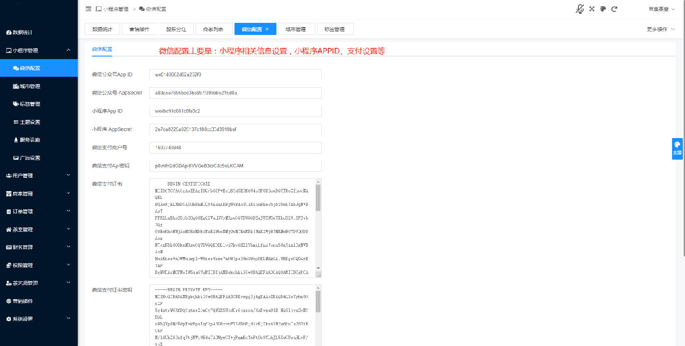Focus the 微信支付Api密钥 input field
The width and height of the screenshot is (685, 346).
(235, 166)
